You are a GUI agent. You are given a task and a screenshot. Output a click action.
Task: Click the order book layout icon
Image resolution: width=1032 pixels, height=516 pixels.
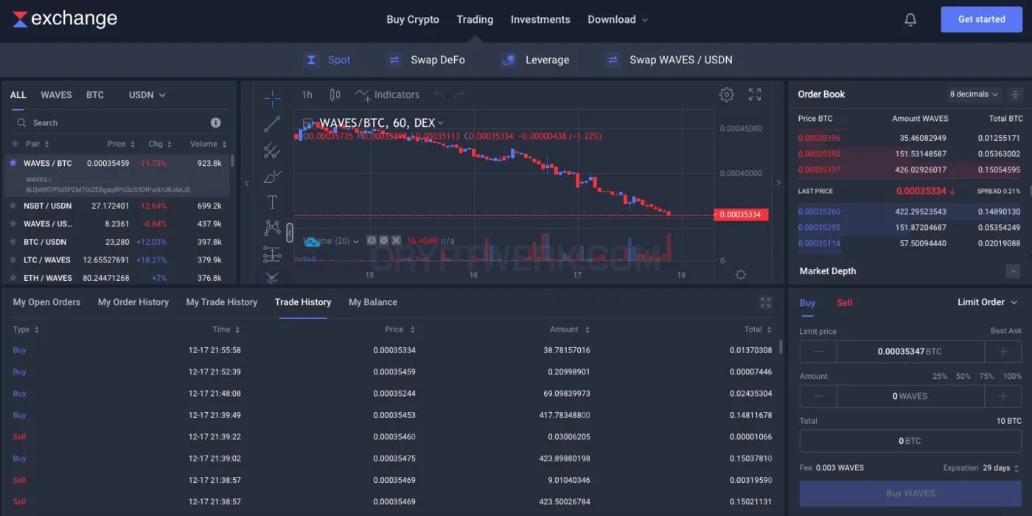point(1015,94)
